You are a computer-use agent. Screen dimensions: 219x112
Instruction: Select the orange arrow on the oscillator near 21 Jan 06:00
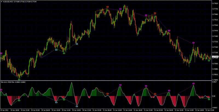pos(108,93)
